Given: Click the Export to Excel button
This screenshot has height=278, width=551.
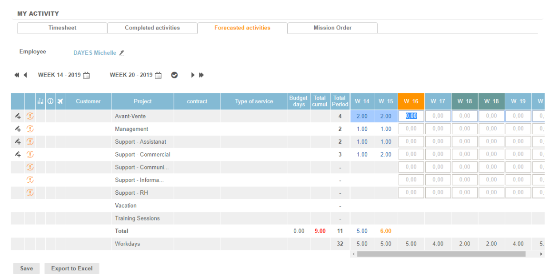Looking at the screenshot, I should 72,268.
